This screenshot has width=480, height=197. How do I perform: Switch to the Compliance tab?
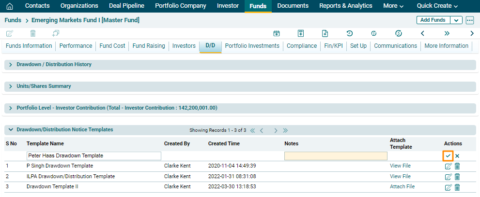[302, 46]
